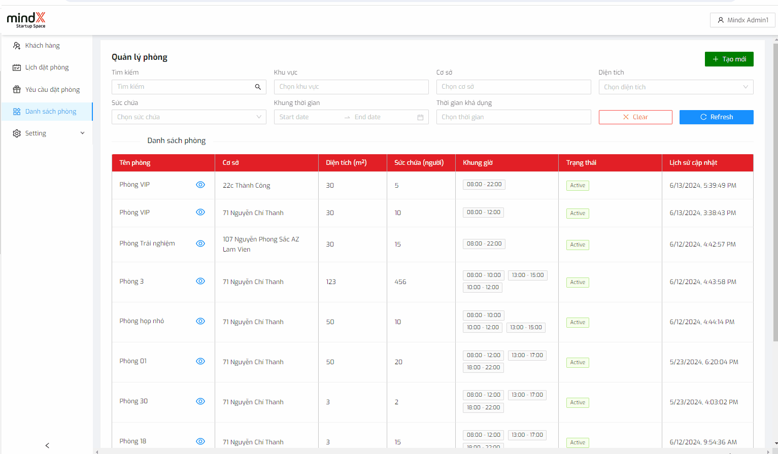The image size is (778, 454).
Task: Click the Tìm kiếm search field
Action: point(183,87)
